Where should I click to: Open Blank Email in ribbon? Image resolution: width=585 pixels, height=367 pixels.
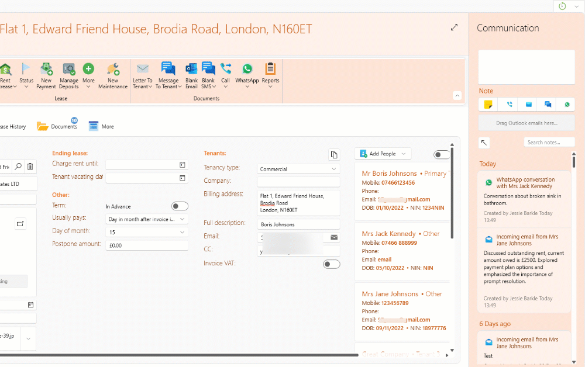191,70
